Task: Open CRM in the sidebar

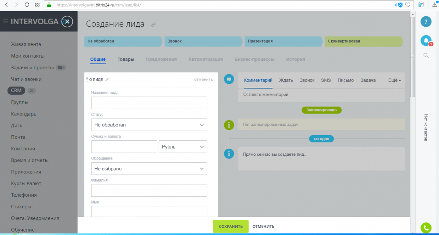Action: 16,91
